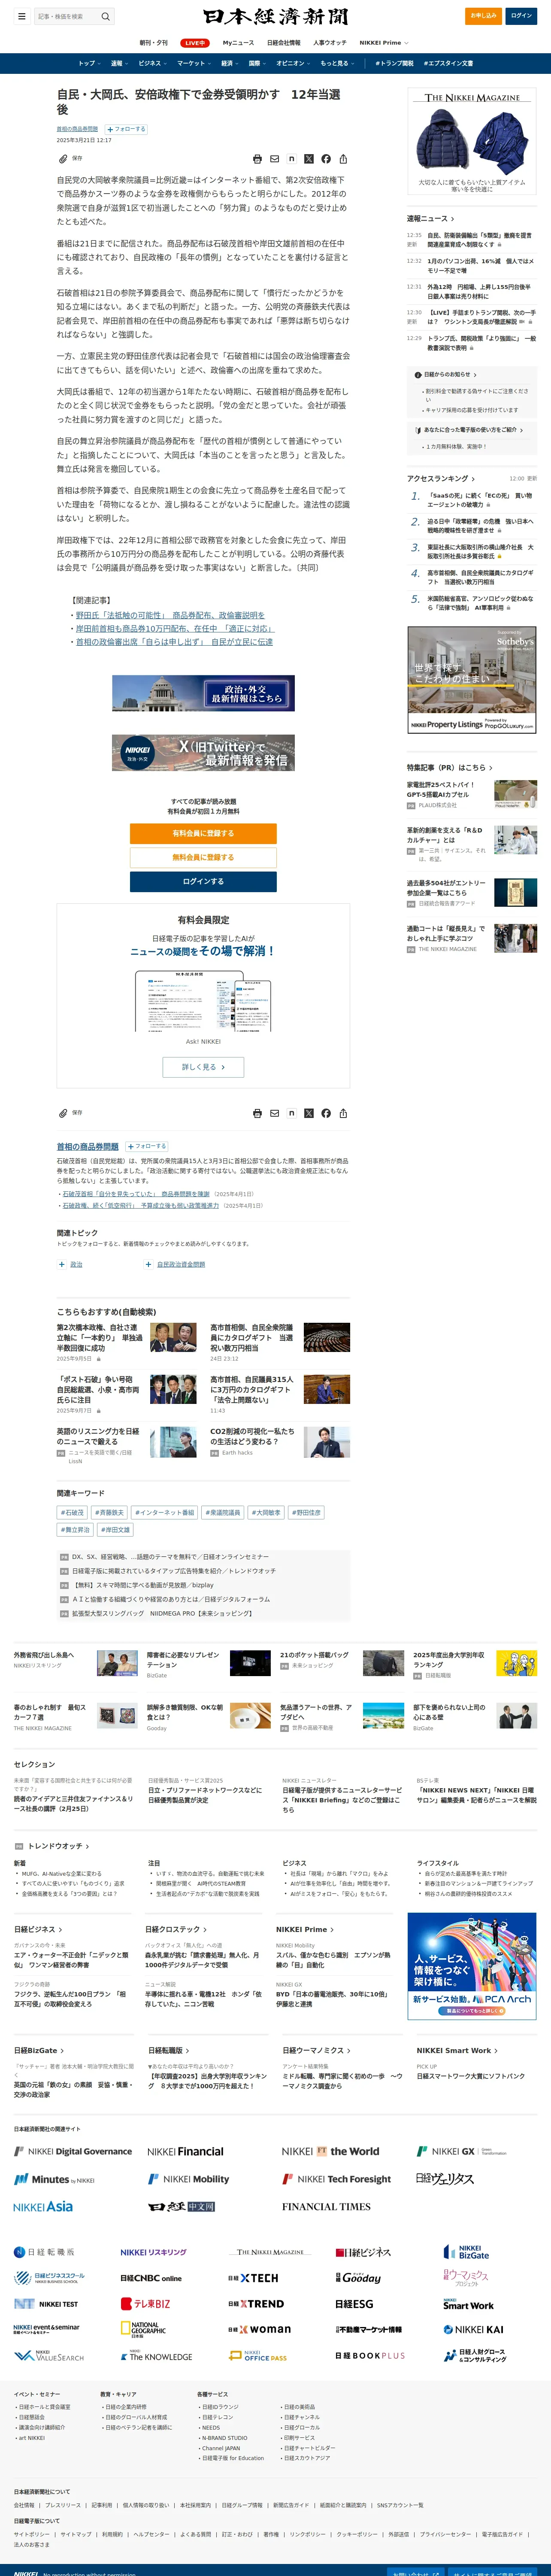Click the top upload/share arrow icon
Image resolution: width=551 pixels, height=2576 pixels.
tap(343, 159)
